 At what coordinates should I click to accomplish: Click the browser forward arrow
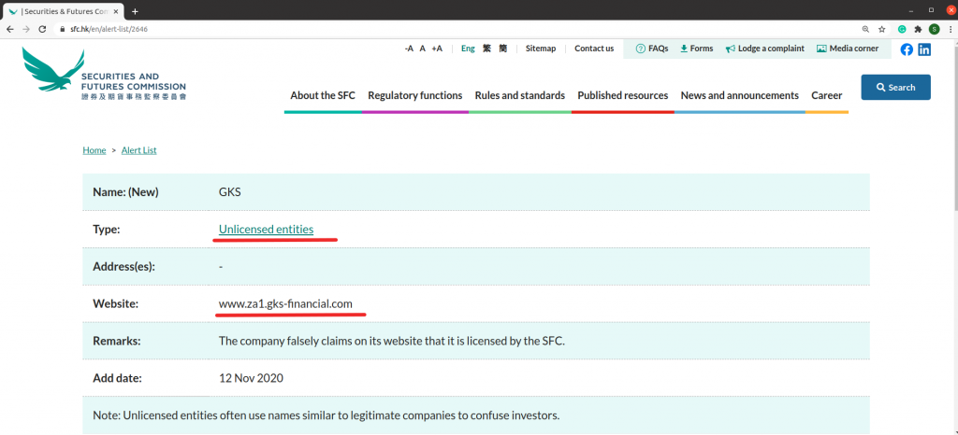click(25, 29)
